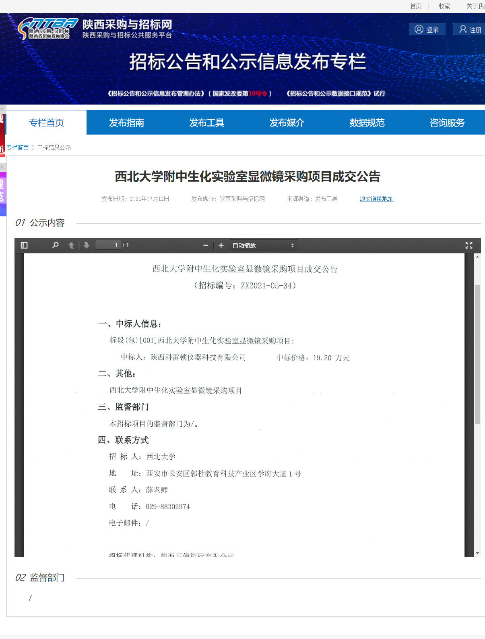Toggle the PDF viewer sidebar
Viewport: 485px width, 639px height.
24,245
